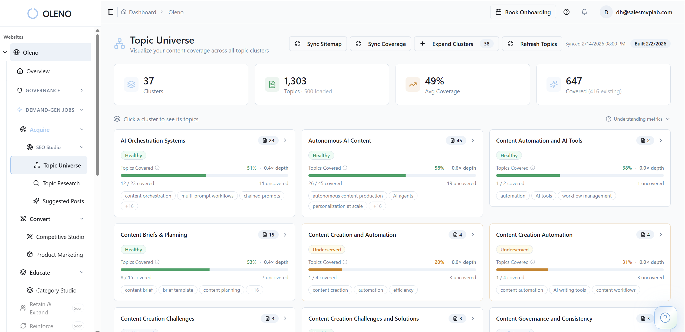
Task: Expand the Understanding metrics dropdown
Action: 637,119
